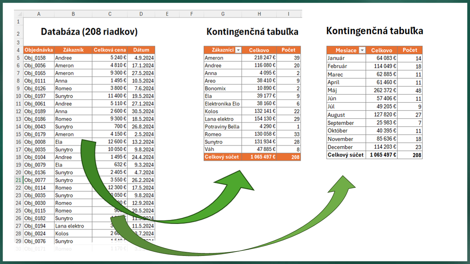
Task: Select the Potraviny Bella customer row label
Action: click(x=222, y=127)
